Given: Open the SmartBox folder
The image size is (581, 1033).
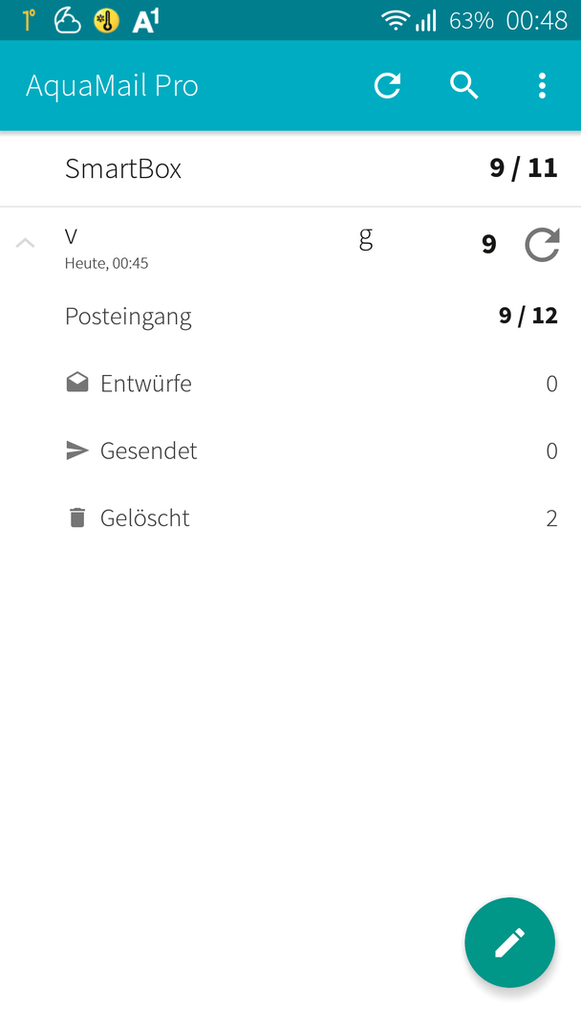Looking at the screenshot, I should tap(290, 168).
